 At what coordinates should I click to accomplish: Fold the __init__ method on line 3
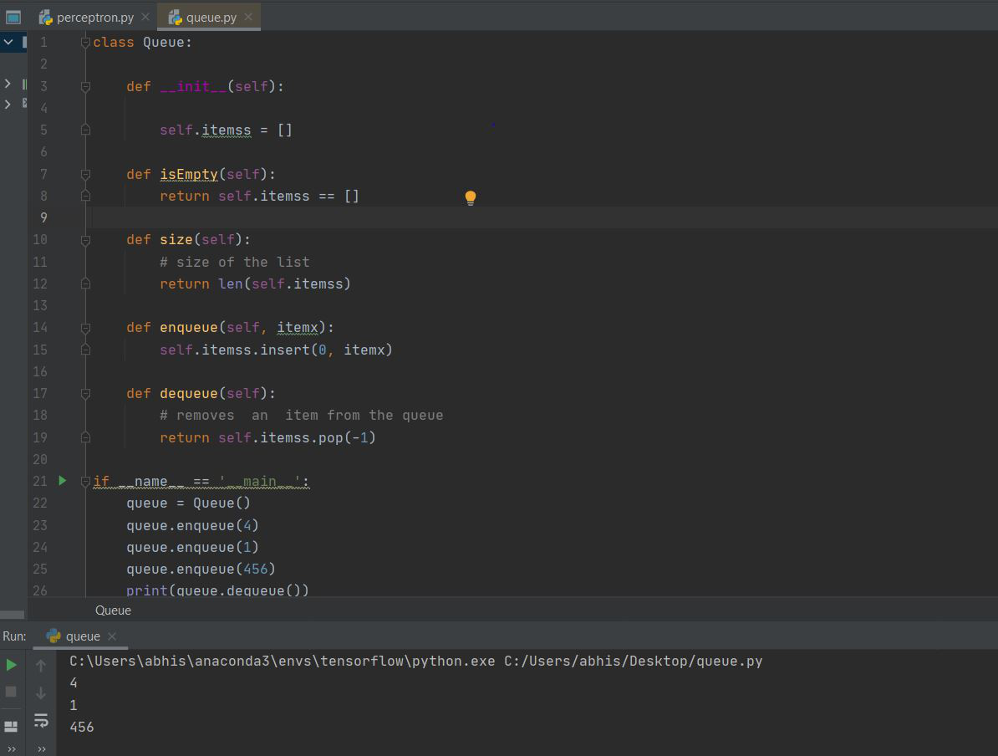pos(85,86)
